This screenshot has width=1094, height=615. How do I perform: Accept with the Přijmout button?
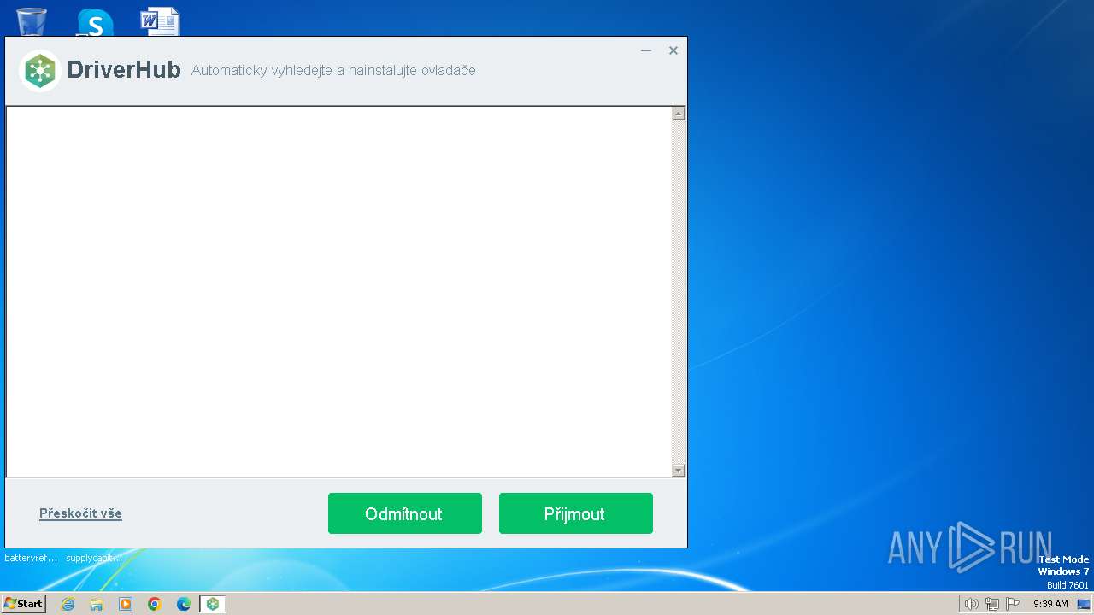tap(576, 513)
